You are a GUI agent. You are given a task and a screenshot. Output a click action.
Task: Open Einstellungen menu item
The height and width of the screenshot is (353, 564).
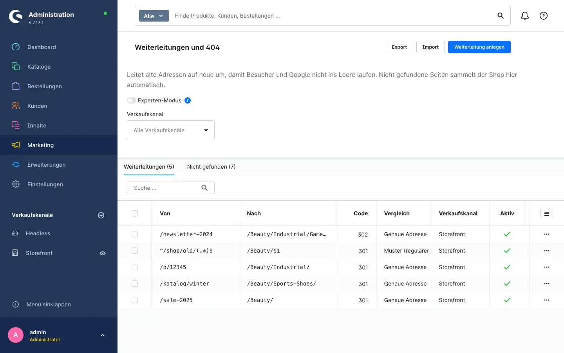59,184
